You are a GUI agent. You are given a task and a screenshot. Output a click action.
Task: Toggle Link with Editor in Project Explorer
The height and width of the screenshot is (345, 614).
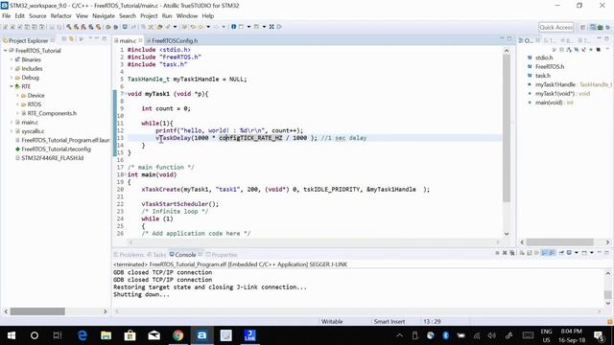pyautogui.click(x=71, y=38)
